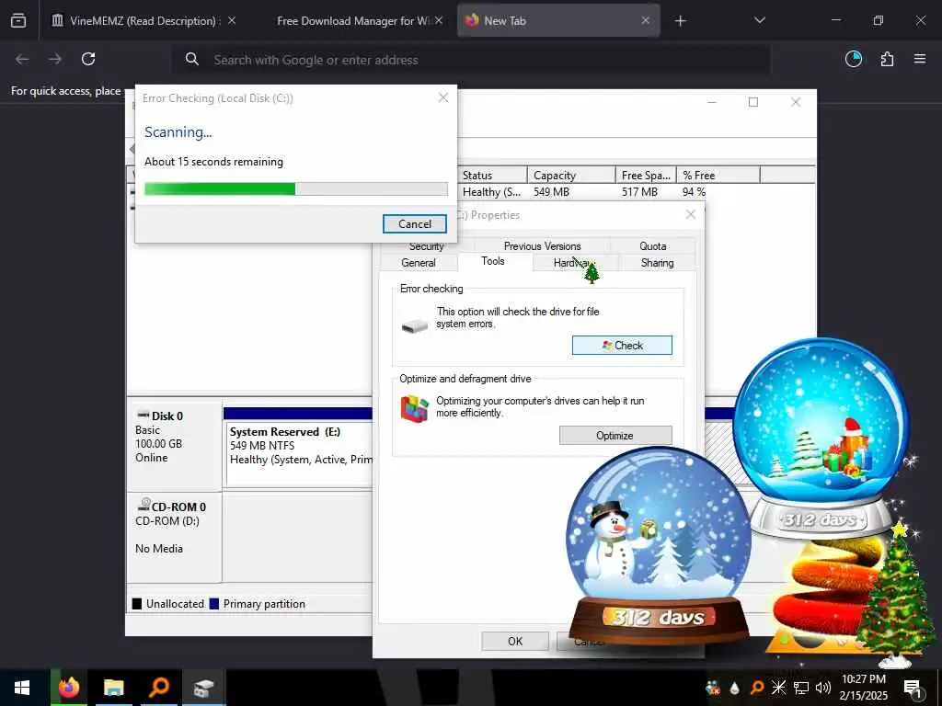Click the scanning progress bar
The width and height of the screenshot is (942, 706).
click(296, 188)
